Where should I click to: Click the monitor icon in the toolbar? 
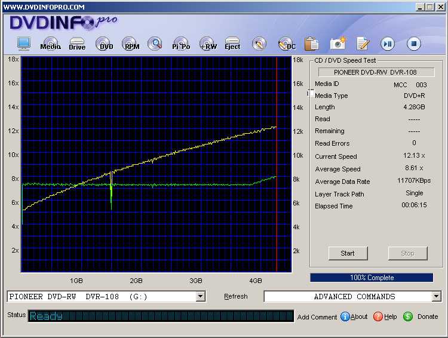[24, 44]
